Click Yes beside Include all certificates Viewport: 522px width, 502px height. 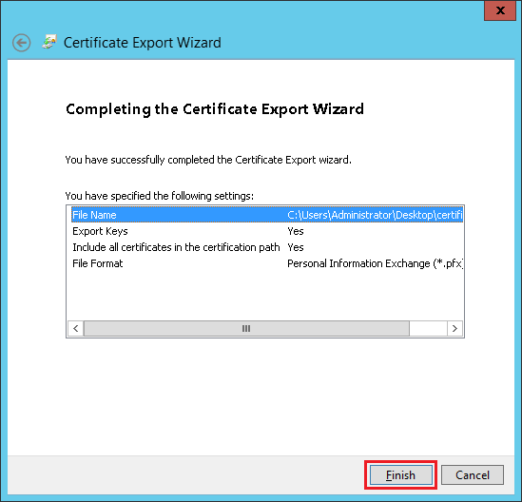(x=296, y=247)
